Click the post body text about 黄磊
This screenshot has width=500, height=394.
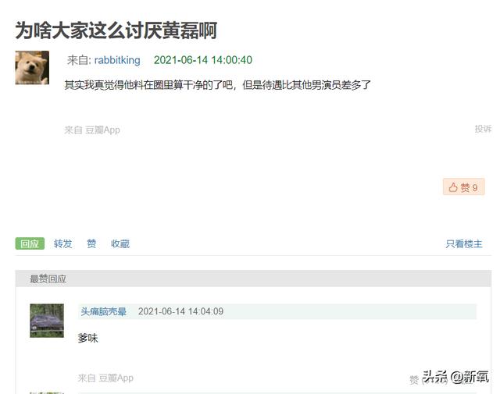(x=217, y=85)
